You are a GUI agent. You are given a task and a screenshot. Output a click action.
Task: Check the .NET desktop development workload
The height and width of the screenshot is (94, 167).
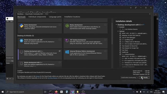[x=105, y=40]
